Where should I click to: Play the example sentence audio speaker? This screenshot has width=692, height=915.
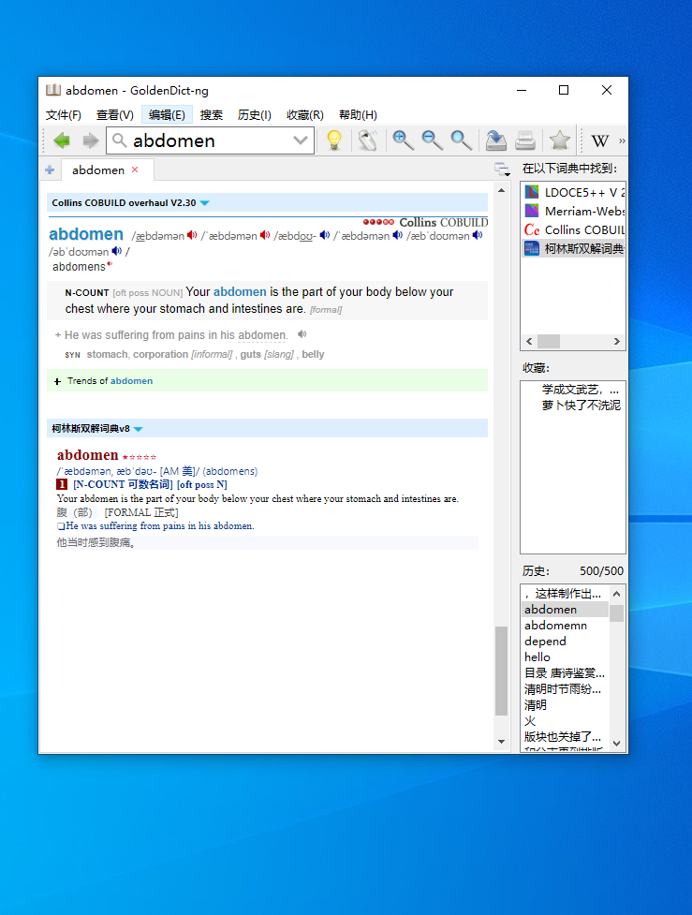click(x=302, y=334)
